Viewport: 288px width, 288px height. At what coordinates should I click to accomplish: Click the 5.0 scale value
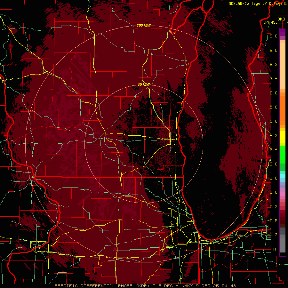(x=274, y=121)
